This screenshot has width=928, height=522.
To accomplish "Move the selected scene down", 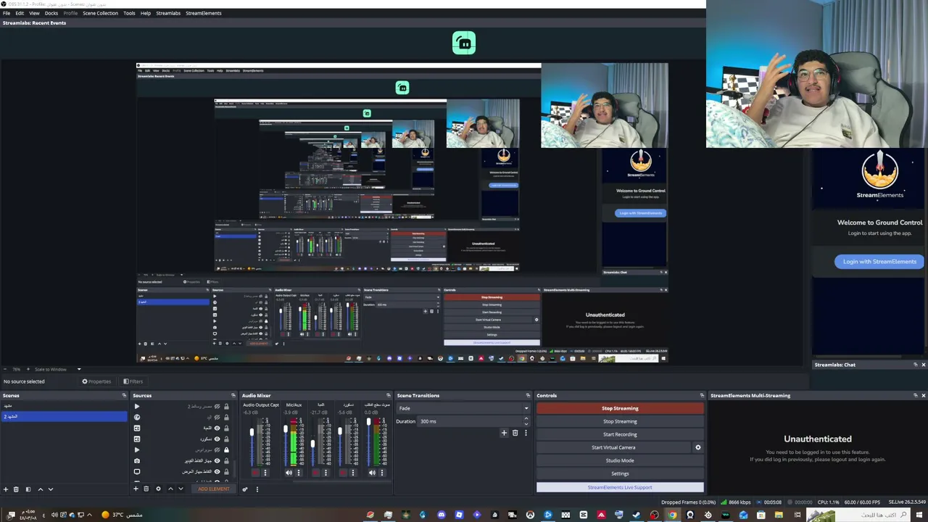I will 50,489.
